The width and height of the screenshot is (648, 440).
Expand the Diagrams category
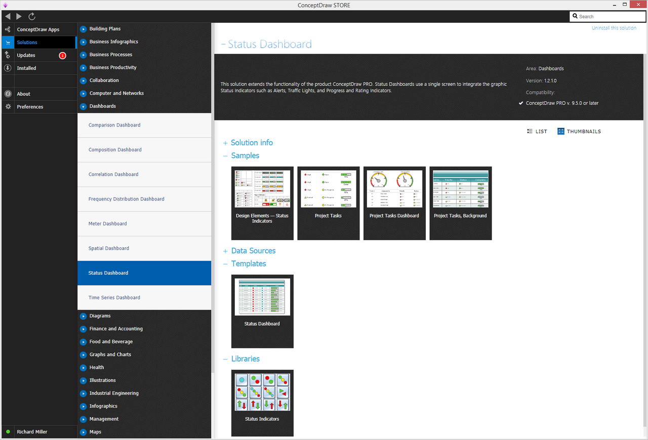83,316
